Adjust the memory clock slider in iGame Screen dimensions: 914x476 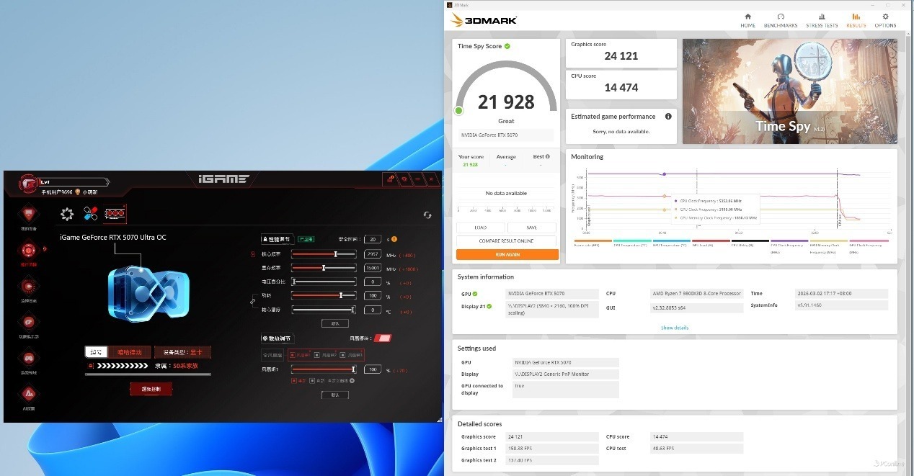[x=324, y=268]
